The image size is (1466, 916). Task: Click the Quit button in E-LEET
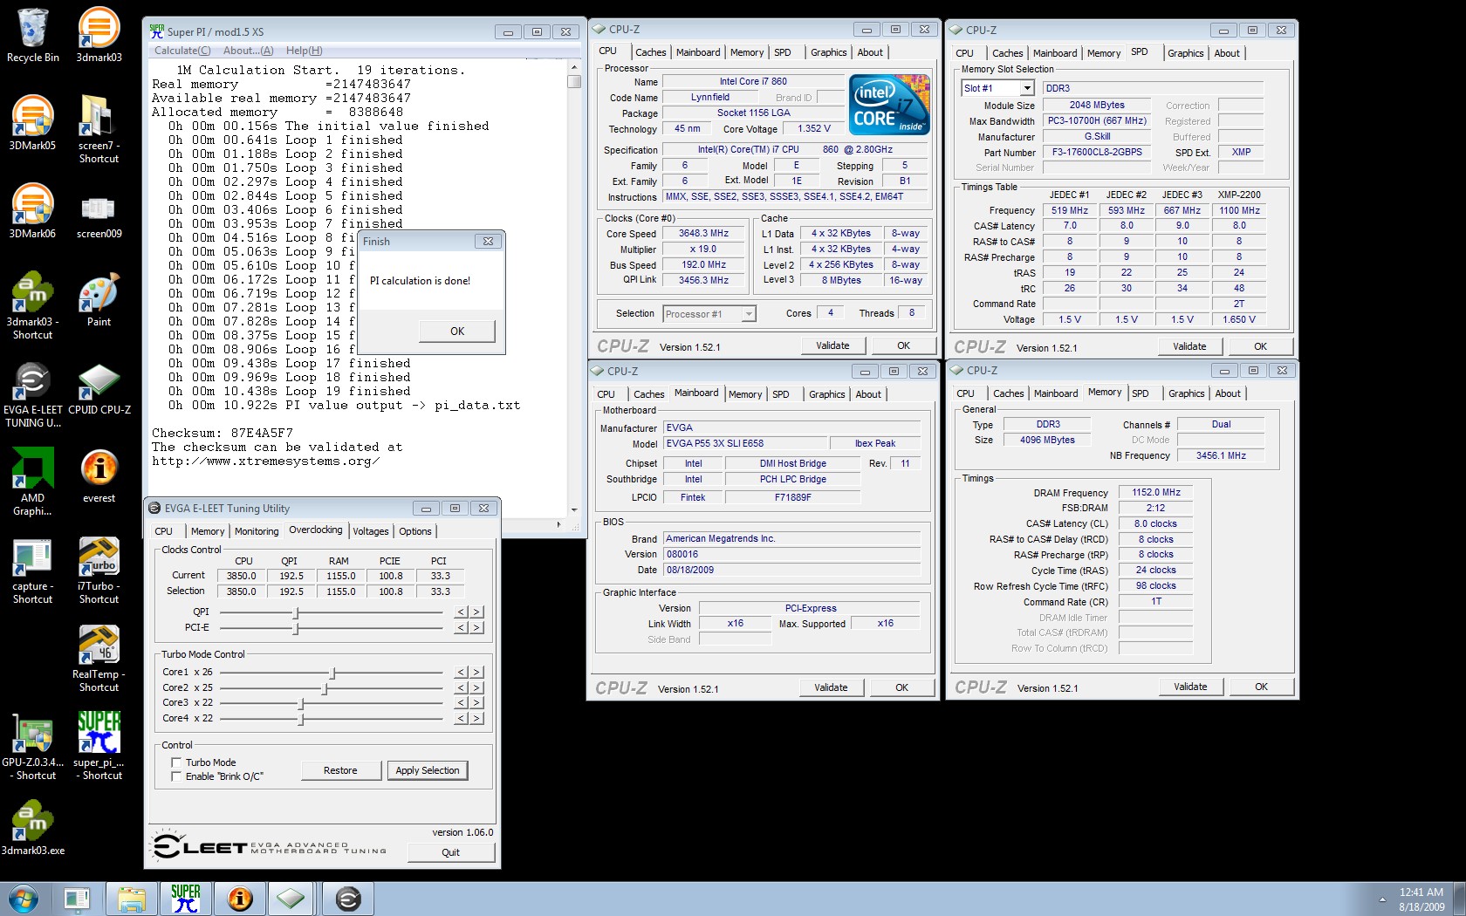(451, 852)
